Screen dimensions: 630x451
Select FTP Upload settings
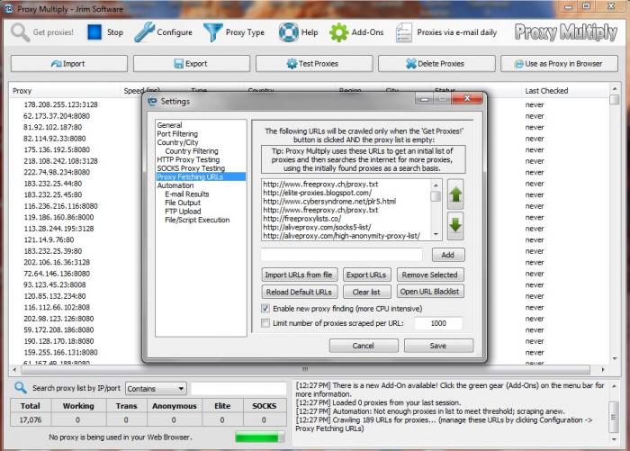point(183,212)
